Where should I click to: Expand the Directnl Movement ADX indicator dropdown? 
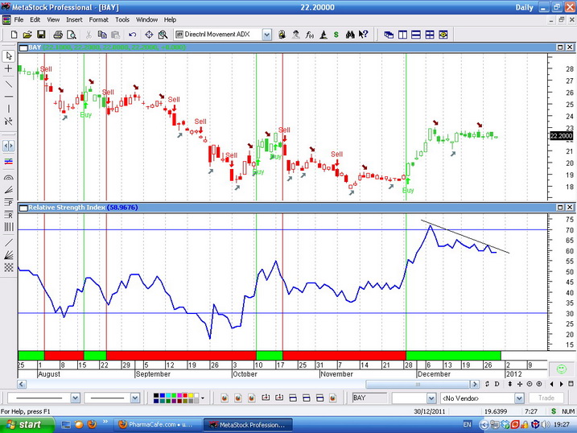tap(267, 35)
